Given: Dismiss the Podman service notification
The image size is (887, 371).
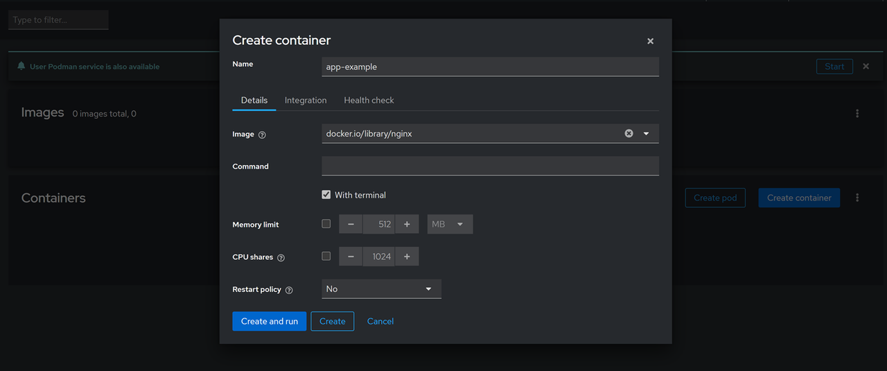Looking at the screenshot, I should tap(866, 67).
